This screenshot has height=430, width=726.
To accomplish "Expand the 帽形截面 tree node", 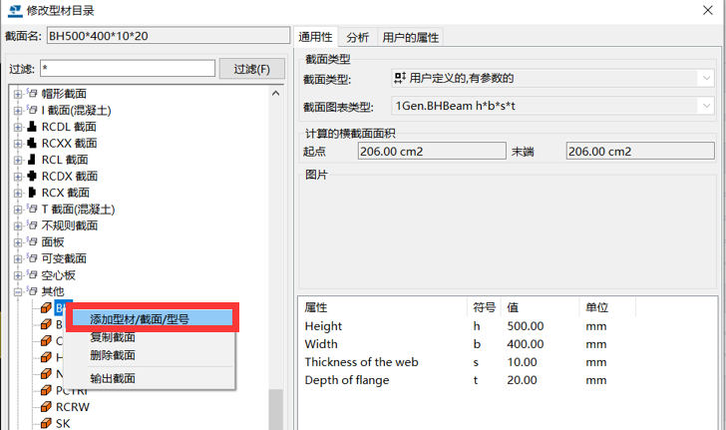I will tap(18, 94).
